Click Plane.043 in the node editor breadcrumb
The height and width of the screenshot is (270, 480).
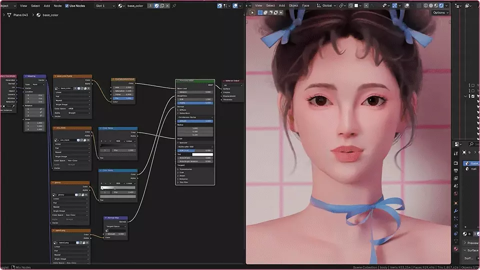pyautogui.click(x=20, y=15)
